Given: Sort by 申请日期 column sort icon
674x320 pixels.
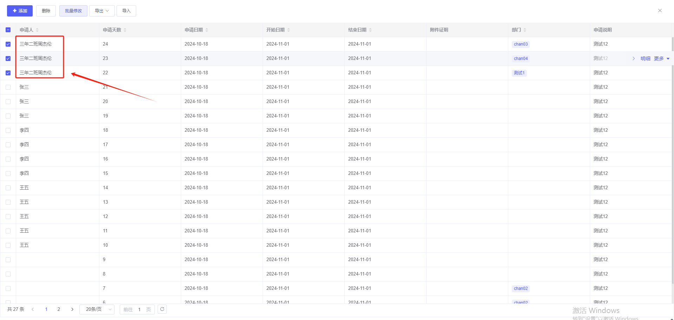Looking at the screenshot, I should (x=207, y=30).
